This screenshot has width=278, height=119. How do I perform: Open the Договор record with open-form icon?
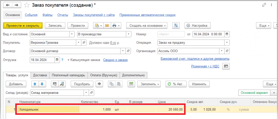pyautogui.click(x=128, y=51)
